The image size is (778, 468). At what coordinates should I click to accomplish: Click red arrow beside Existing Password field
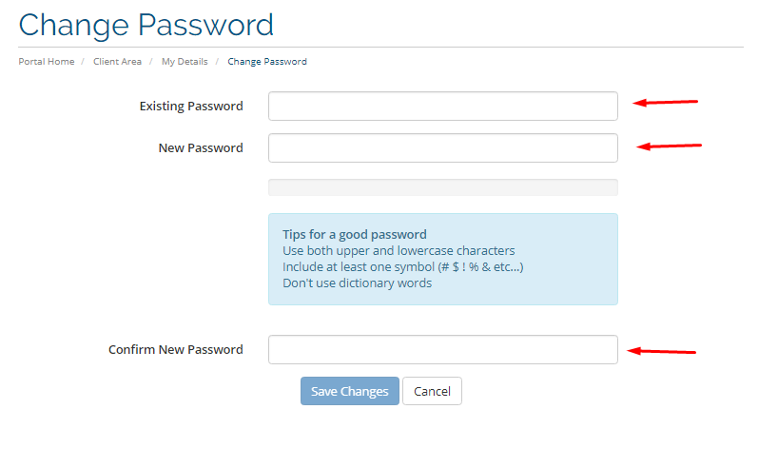[x=666, y=102]
